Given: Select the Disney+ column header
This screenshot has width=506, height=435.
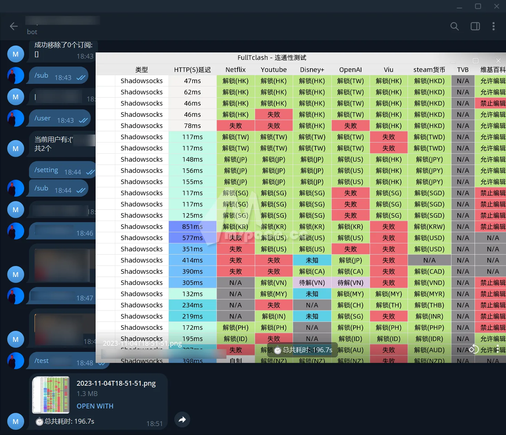Looking at the screenshot, I should pyautogui.click(x=312, y=70).
